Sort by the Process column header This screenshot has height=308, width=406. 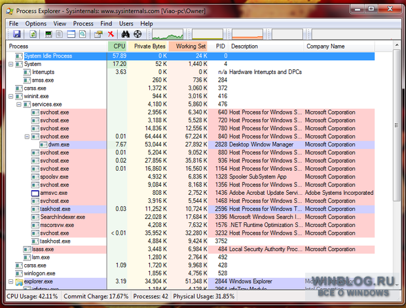(x=57, y=46)
